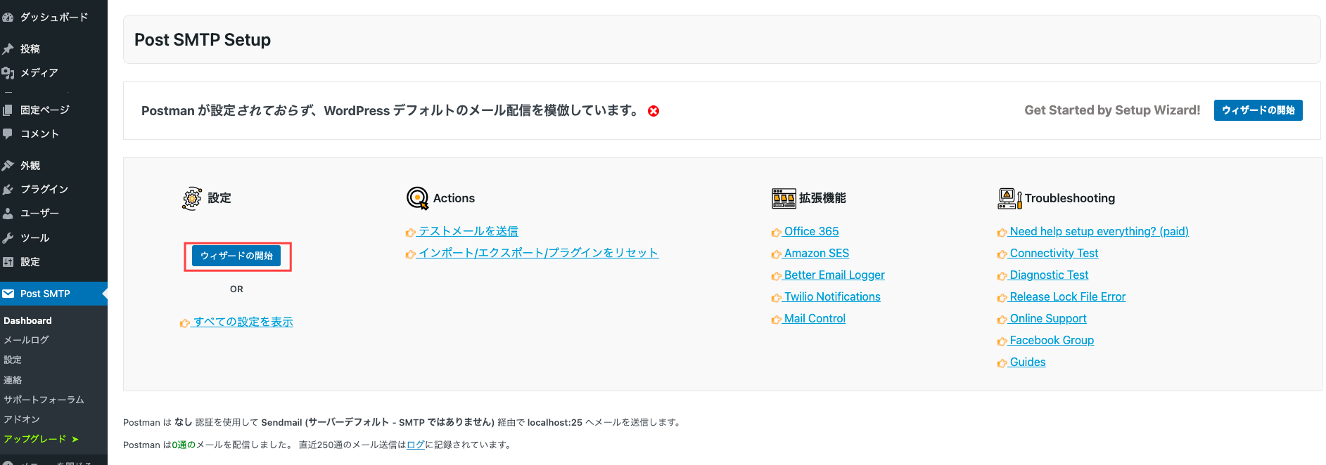Click the Settings sliders icon in sidebar
Screen dimensions: 1326x465
[8, 262]
